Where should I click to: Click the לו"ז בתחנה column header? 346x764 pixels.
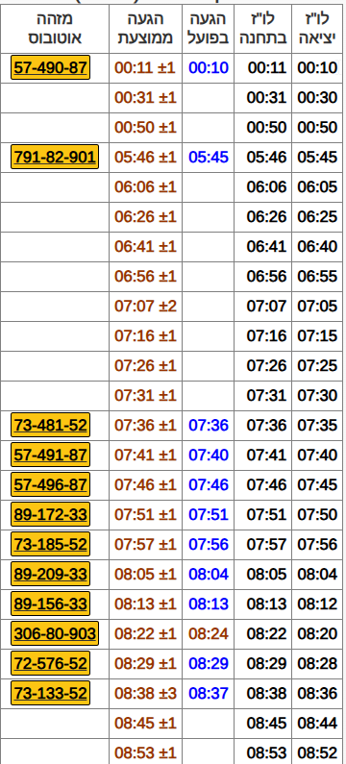pyautogui.click(x=262, y=28)
